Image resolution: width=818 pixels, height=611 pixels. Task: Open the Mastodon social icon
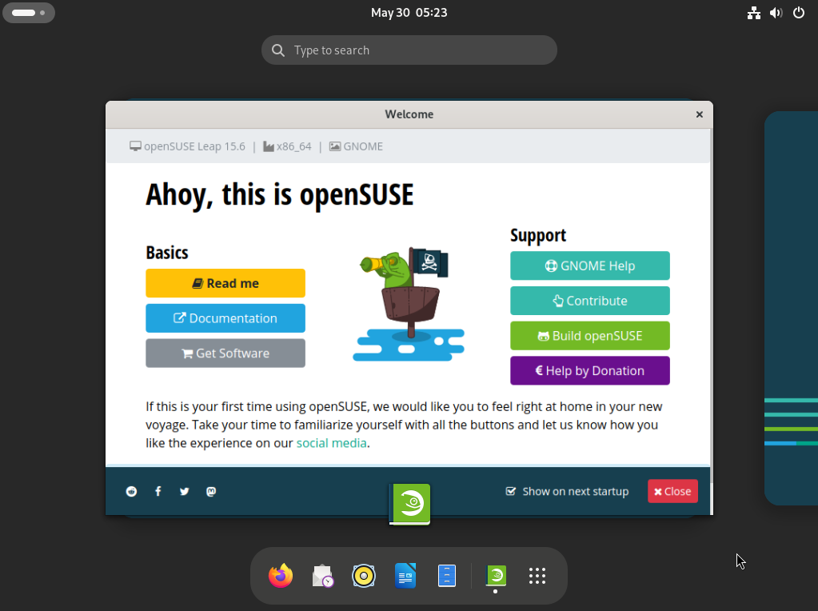[211, 491]
